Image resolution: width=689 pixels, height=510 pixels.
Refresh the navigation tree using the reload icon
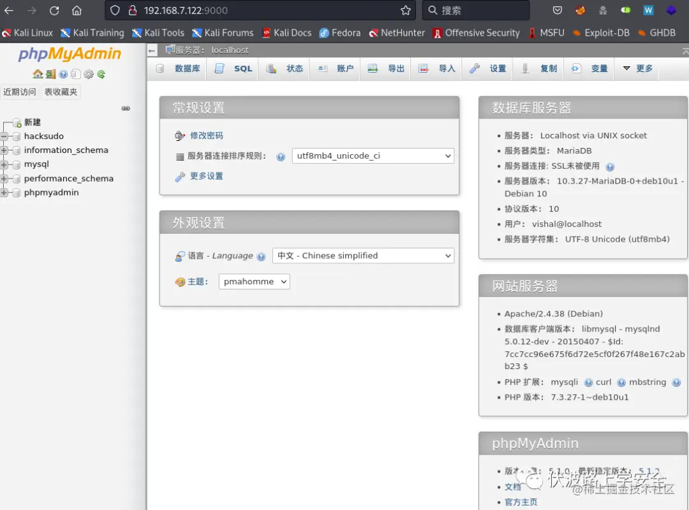click(x=101, y=74)
